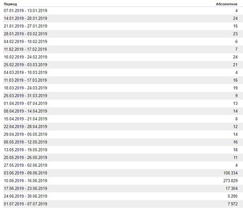
Task: Click the 13.05.2019 - 19.05.2019 period
Action: pyautogui.click(x=25, y=150)
